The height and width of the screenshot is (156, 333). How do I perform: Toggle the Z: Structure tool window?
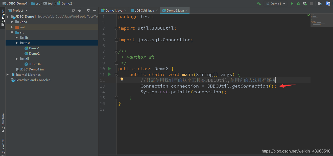(x=3, y=123)
